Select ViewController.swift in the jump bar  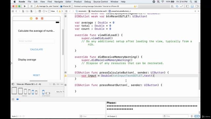coord(98,11)
